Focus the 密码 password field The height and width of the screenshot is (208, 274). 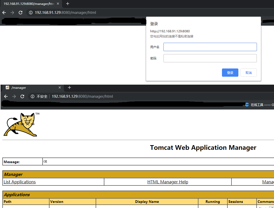[210, 58]
